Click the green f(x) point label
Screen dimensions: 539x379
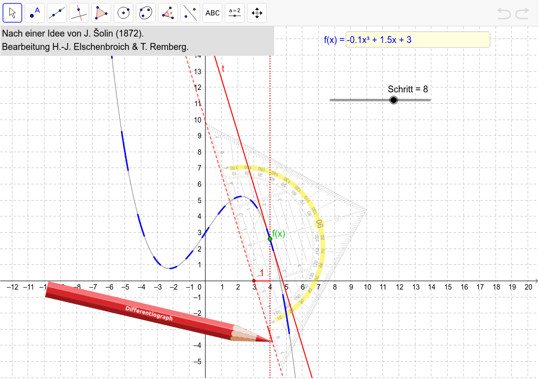pos(279,234)
